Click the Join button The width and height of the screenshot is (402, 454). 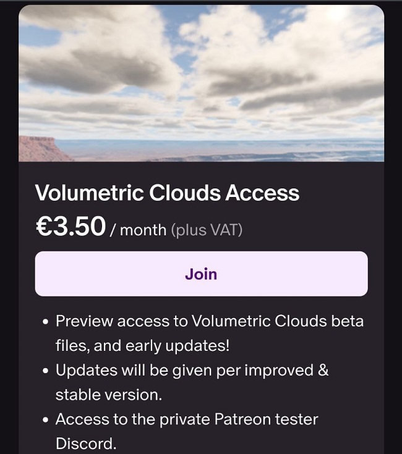201,274
